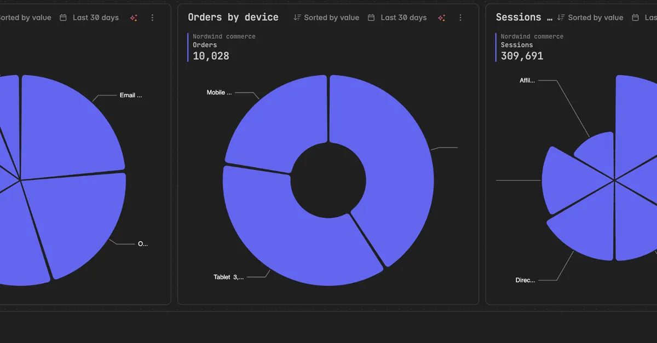
Task: Click the purple series bar beside Orders 10,028
Action: [188, 48]
